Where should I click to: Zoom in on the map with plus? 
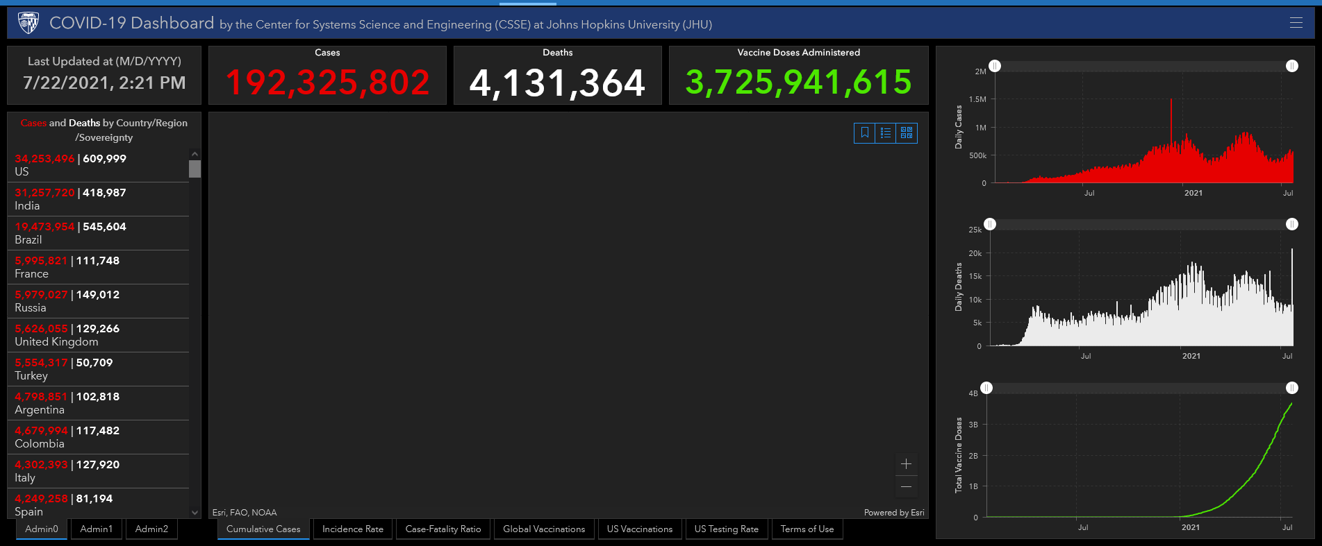[x=906, y=464]
